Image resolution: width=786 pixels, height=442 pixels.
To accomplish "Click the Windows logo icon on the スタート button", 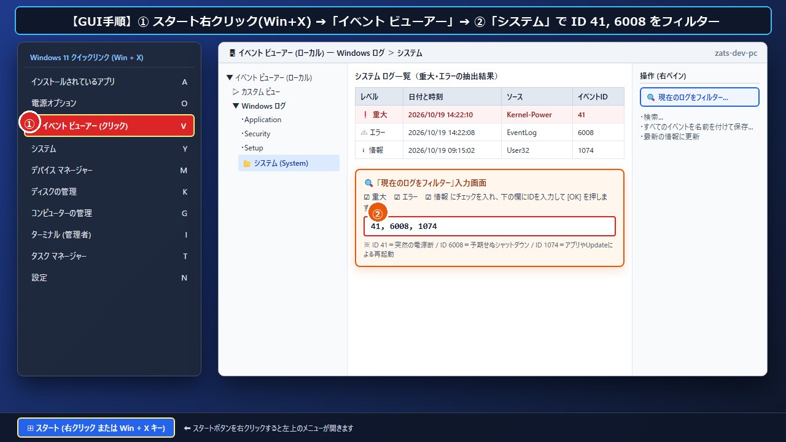I will point(30,428).
